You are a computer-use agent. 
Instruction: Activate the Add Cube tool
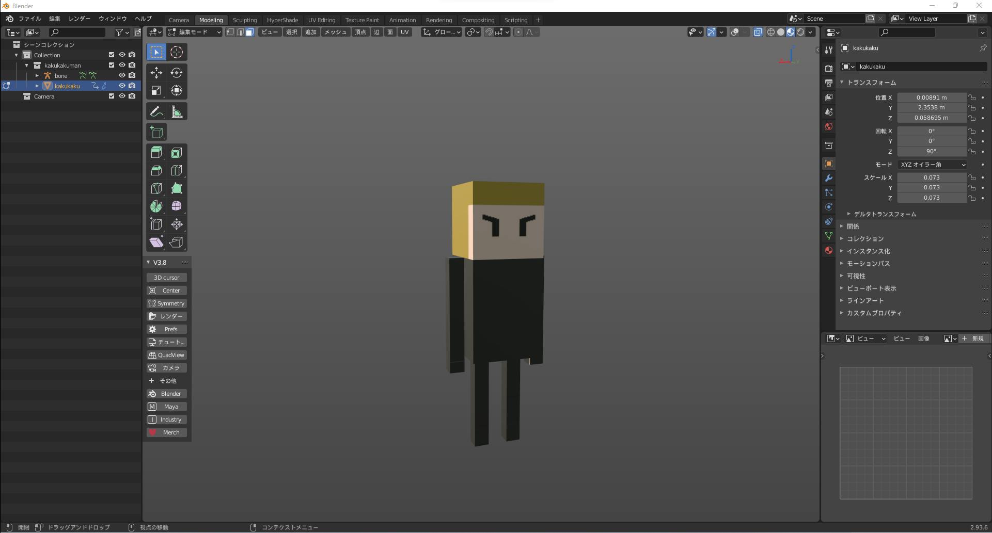click(156, 132)
